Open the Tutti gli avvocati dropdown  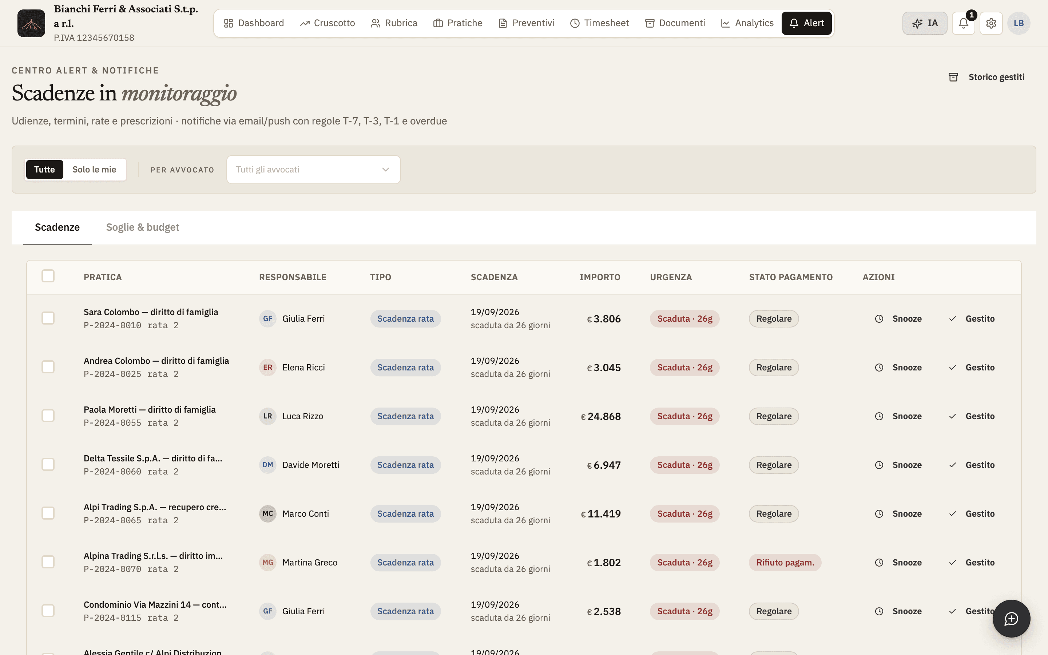(313, 169)
